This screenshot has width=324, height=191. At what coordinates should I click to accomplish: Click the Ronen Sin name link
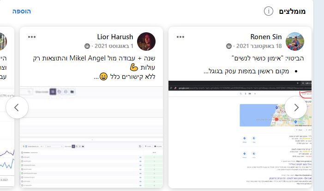[x=266, y=37]
